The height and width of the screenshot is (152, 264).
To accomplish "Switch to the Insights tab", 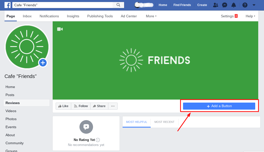I will tap(73, 16).
